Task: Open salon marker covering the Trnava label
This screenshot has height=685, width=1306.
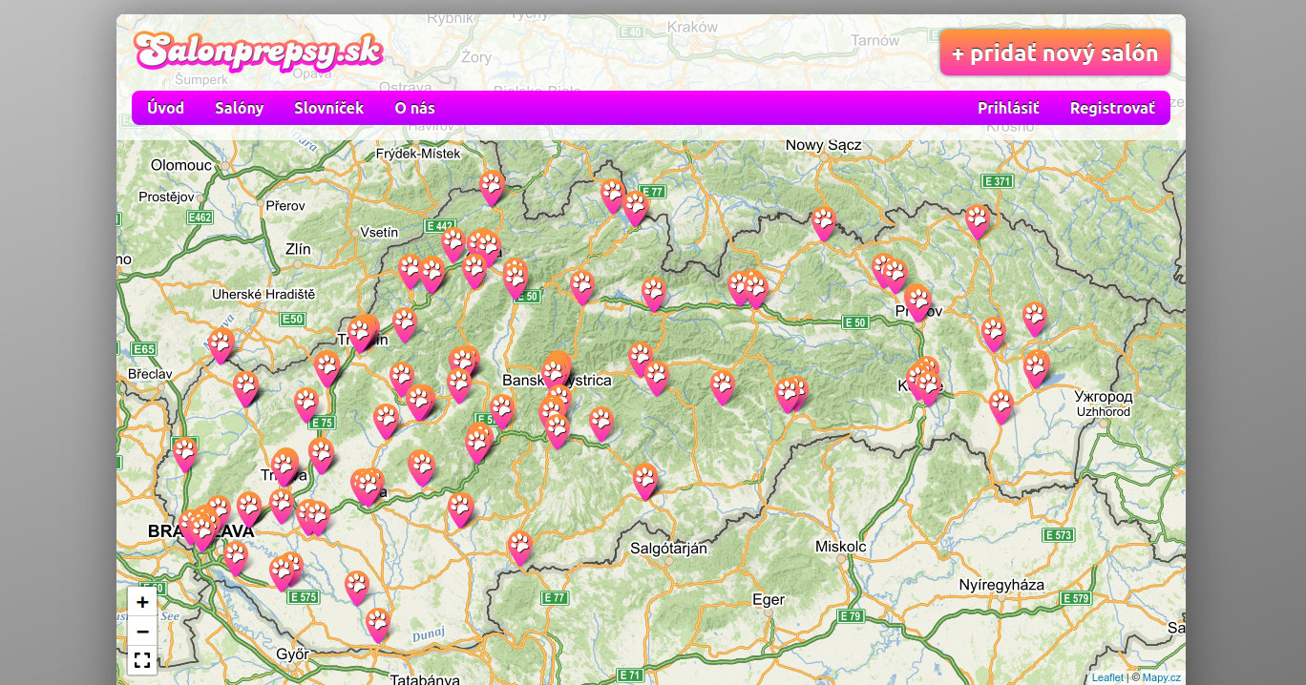Action: [284, 467]
